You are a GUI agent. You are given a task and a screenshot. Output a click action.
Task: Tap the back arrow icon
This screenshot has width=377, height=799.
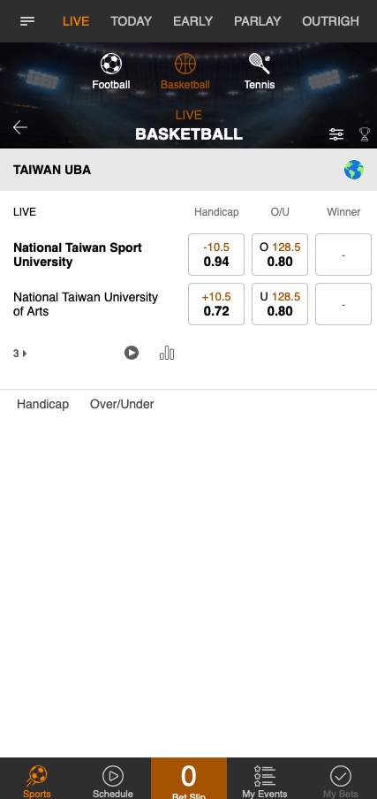20,127
